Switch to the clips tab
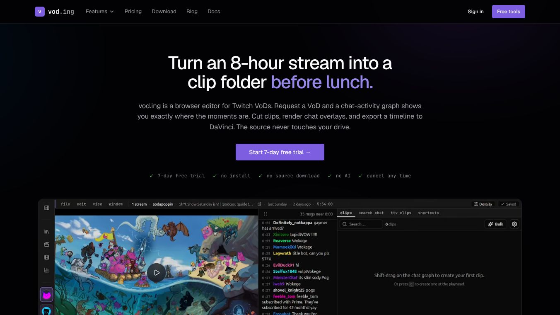The image size is (560, 315). tap(346, 213)
